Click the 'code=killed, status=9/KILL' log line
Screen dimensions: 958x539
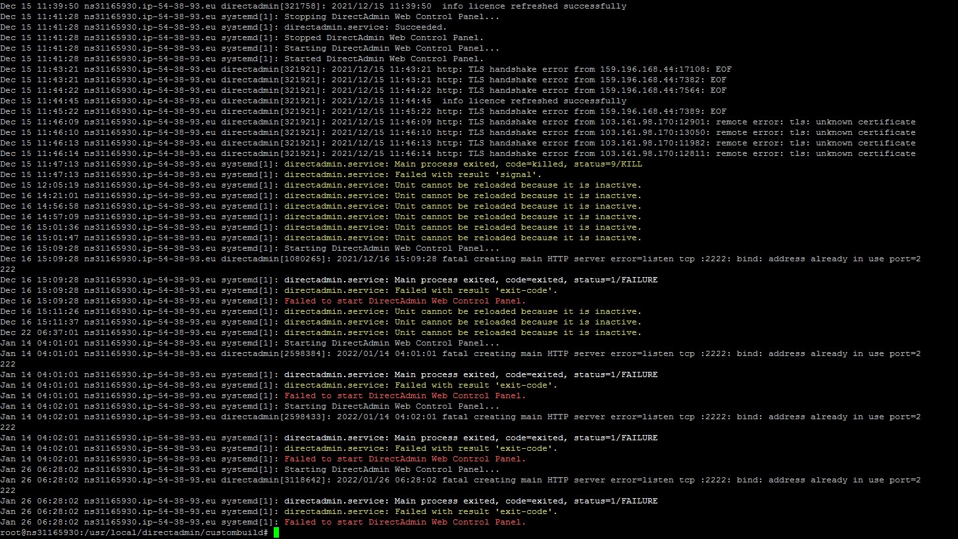coord(321,164)
